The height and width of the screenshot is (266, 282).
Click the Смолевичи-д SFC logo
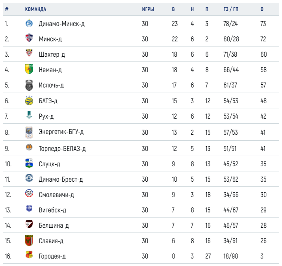29,195
